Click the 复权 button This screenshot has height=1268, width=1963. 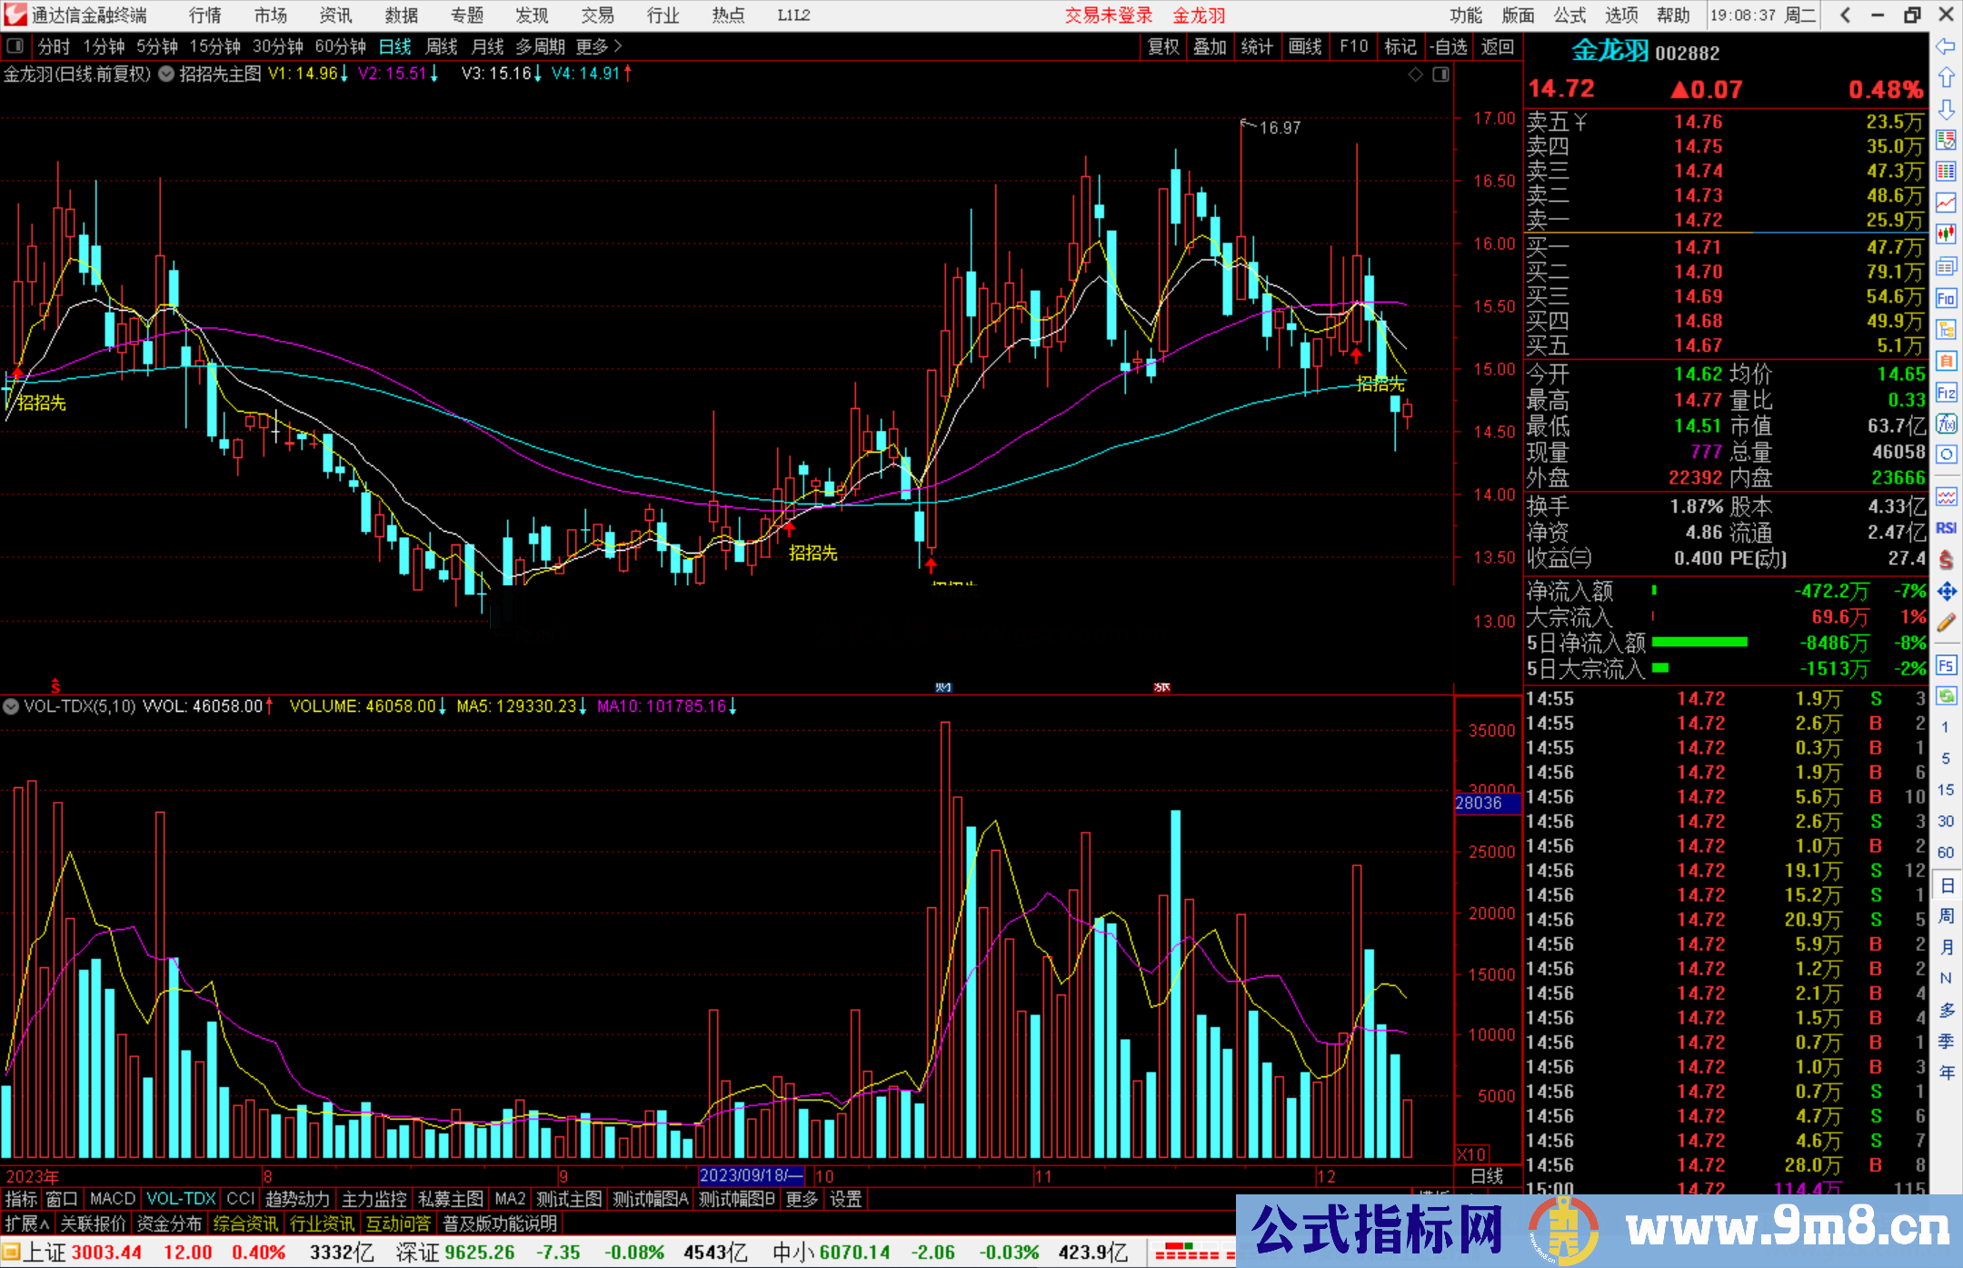[1162, 46]
